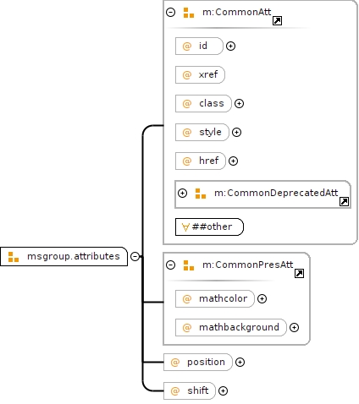
Task: Expand the shift attribute details
Action: coord(223,390)
